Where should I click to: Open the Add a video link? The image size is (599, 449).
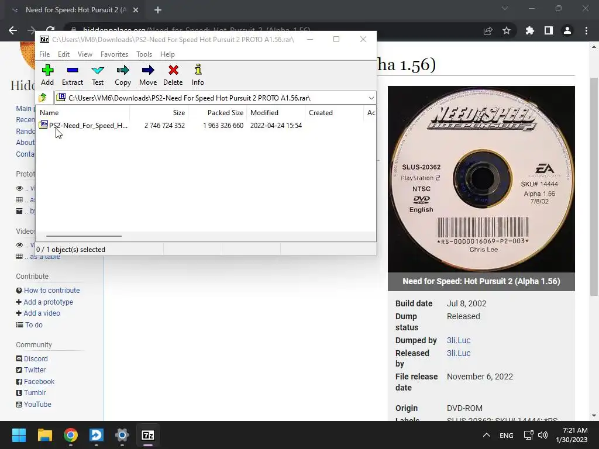point(42,313)
